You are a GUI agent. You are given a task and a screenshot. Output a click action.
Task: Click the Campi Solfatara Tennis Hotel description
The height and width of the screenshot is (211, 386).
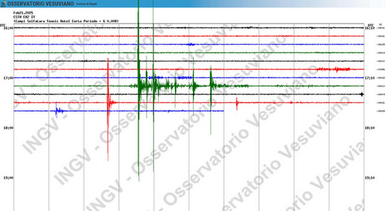coord(66,21)
